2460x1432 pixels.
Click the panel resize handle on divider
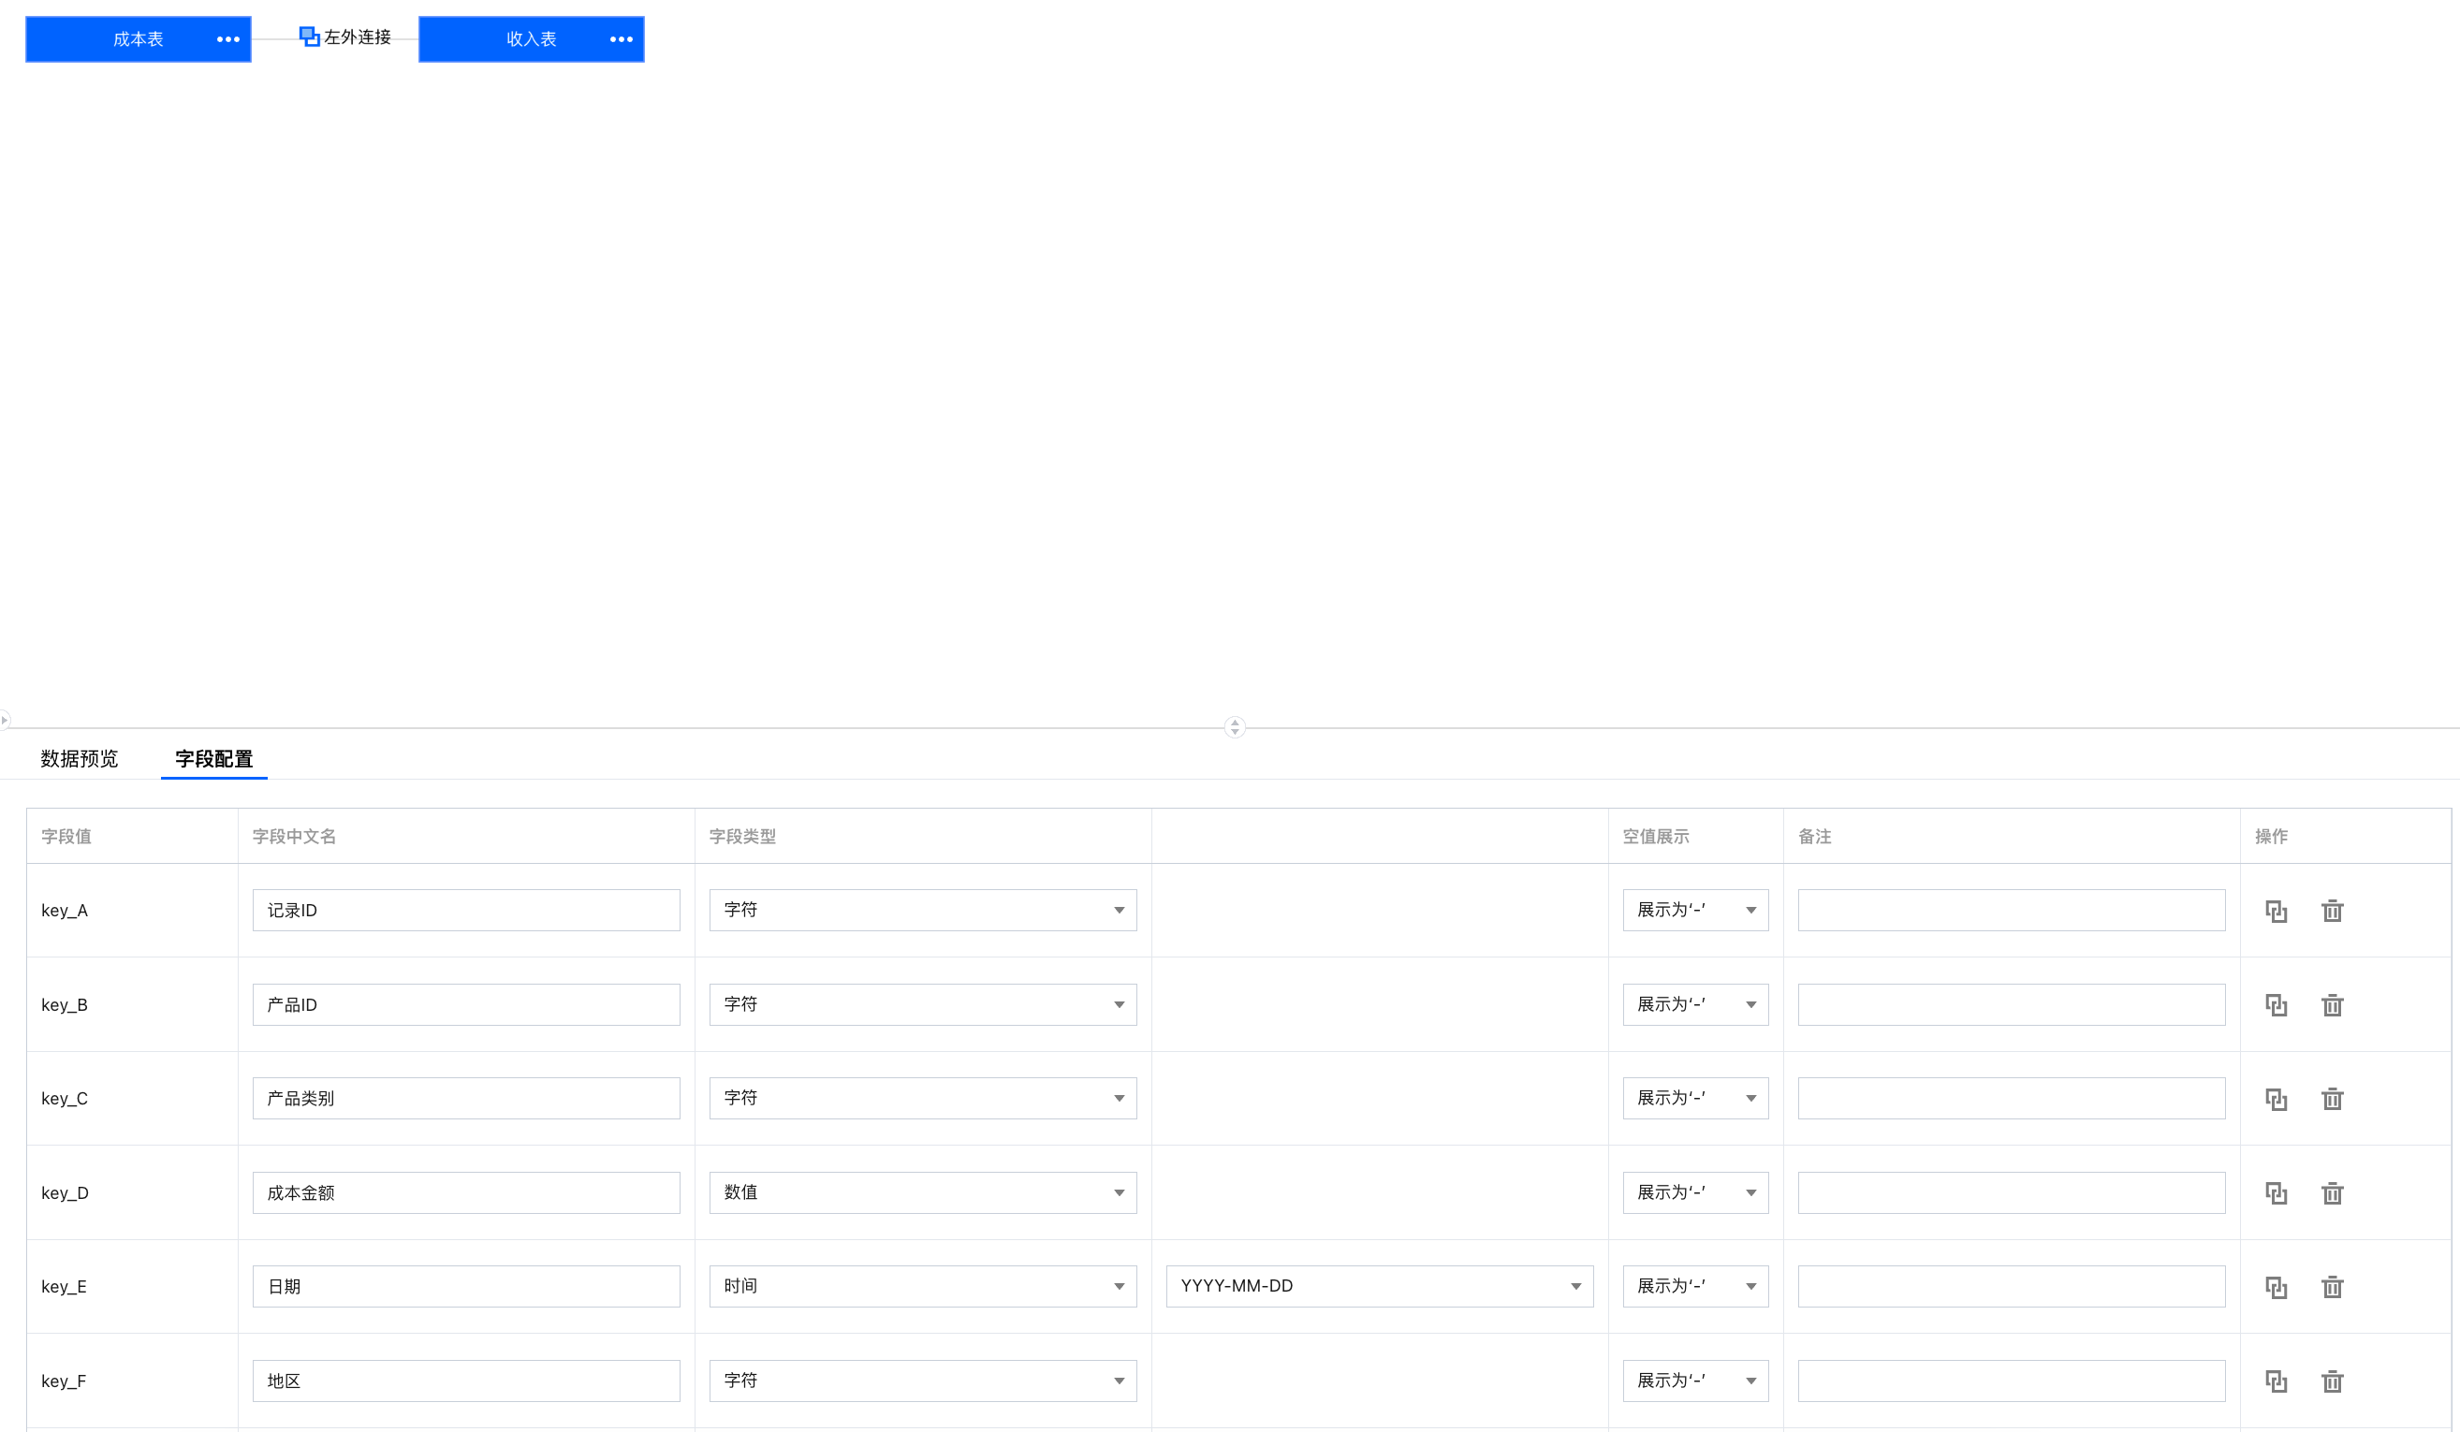click(1235, 727)
